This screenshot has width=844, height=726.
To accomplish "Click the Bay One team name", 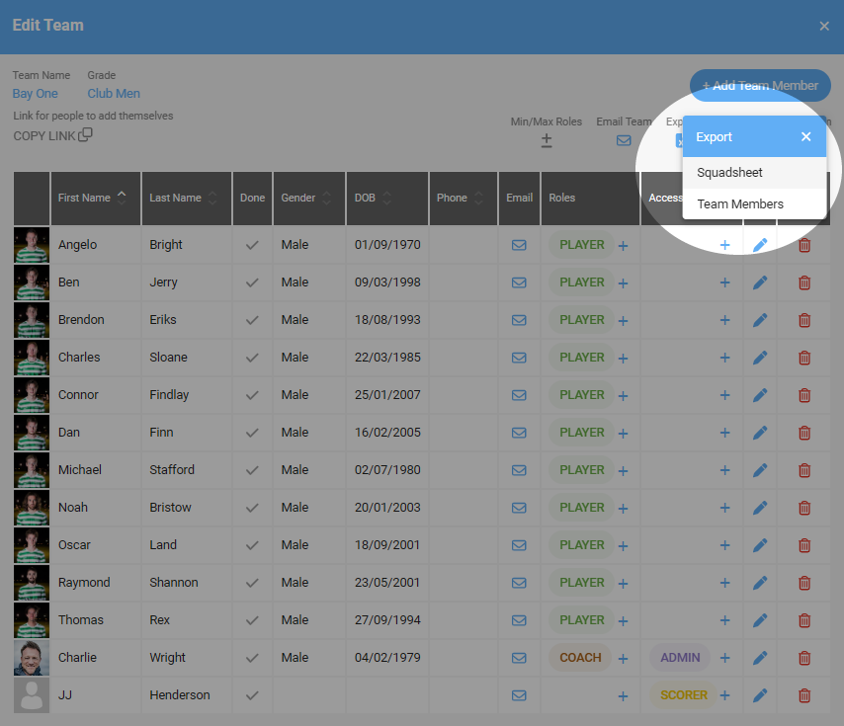I will 35,94.
